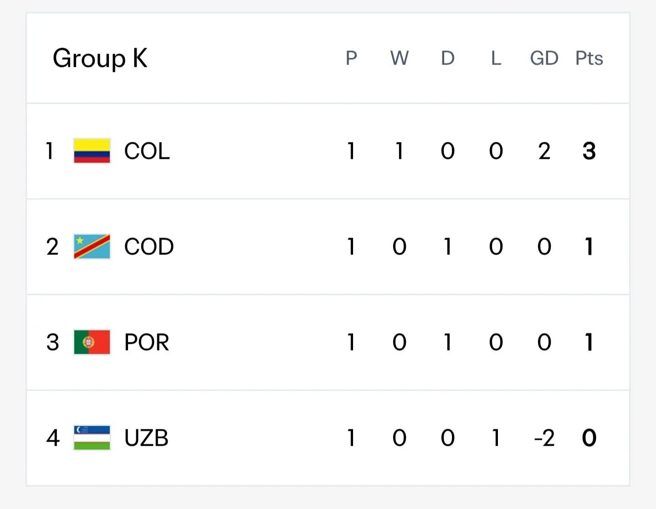Click the D column header
This screenshot has width=656, height=509.
[x=448, y=58]
